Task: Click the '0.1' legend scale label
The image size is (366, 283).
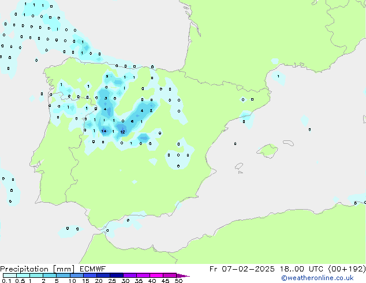Action: click(6, 281)
